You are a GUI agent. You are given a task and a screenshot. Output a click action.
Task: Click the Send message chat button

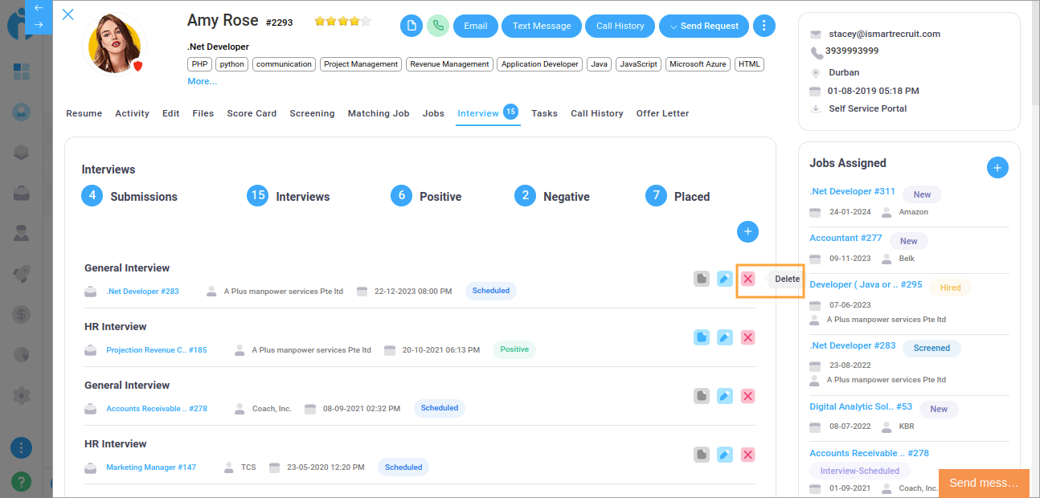click(983, 483)
